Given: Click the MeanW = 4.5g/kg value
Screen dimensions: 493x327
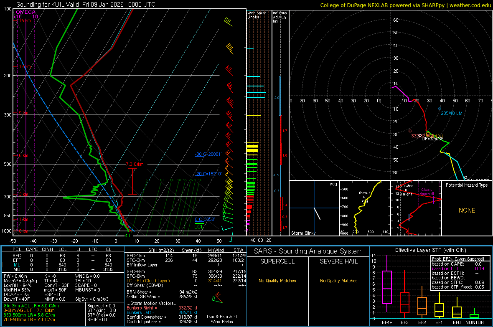Looking at the screenshot, I should [20, 281].
